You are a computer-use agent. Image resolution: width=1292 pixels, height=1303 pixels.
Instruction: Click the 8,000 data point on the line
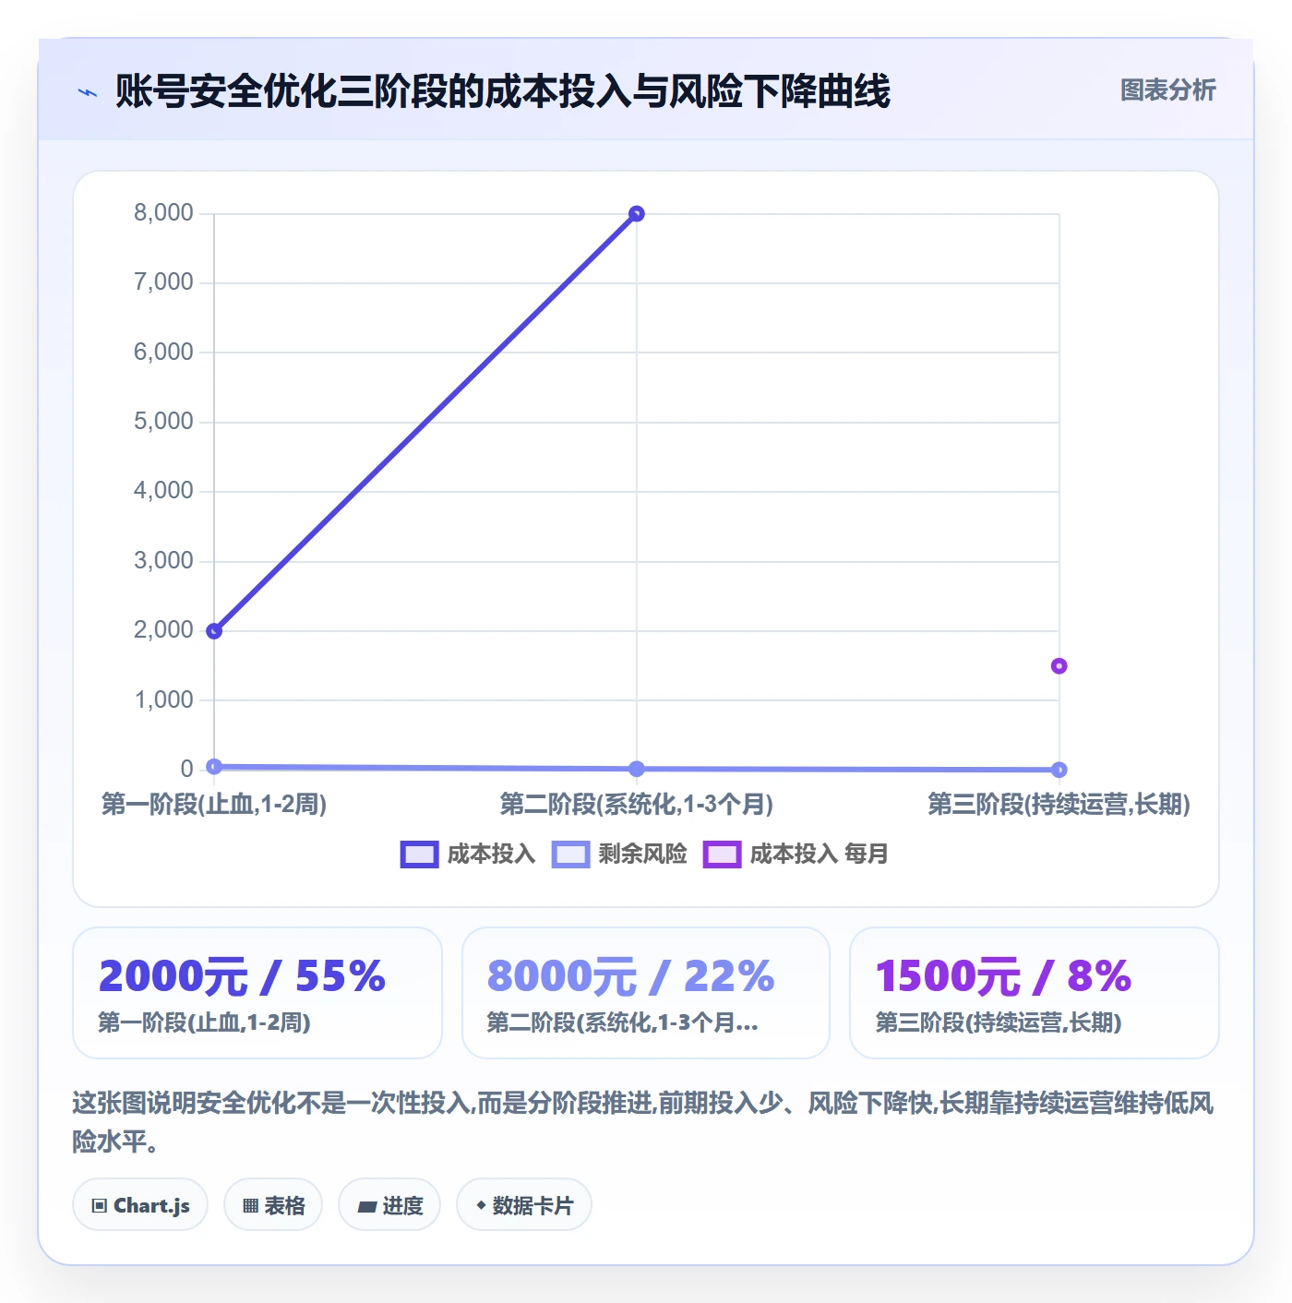tap(636, 214)
